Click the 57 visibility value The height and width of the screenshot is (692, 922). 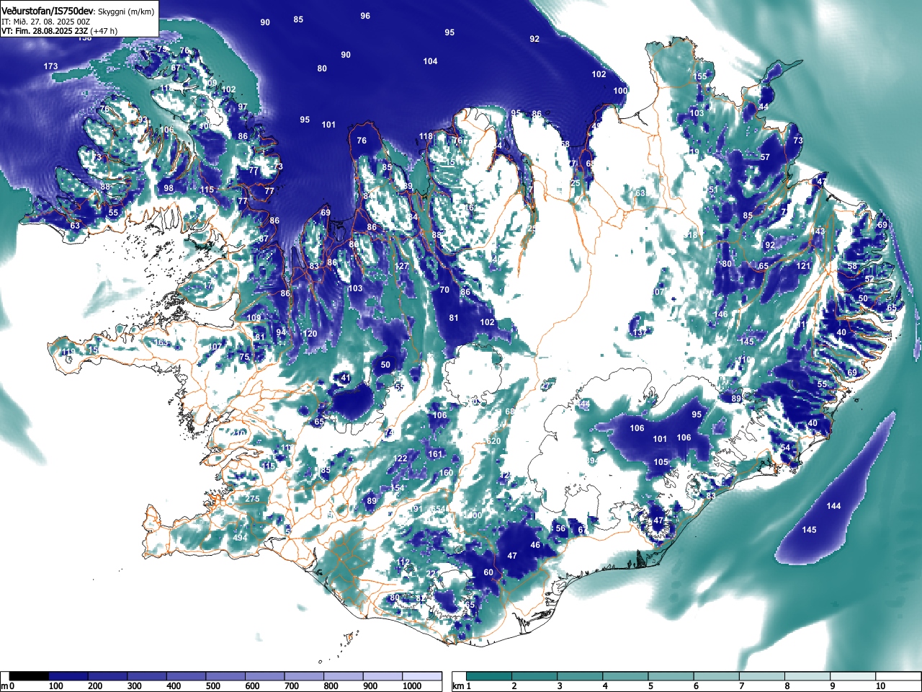[x=765, y=157]
